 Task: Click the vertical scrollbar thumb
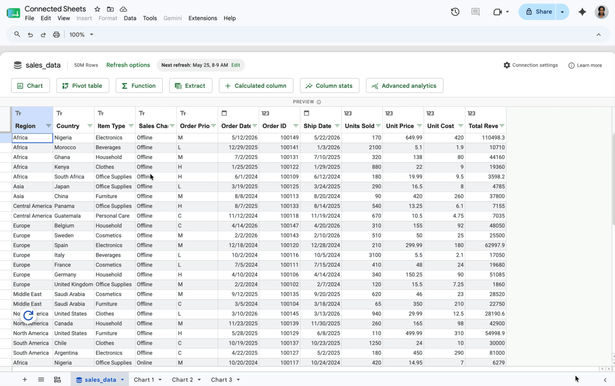613,179
